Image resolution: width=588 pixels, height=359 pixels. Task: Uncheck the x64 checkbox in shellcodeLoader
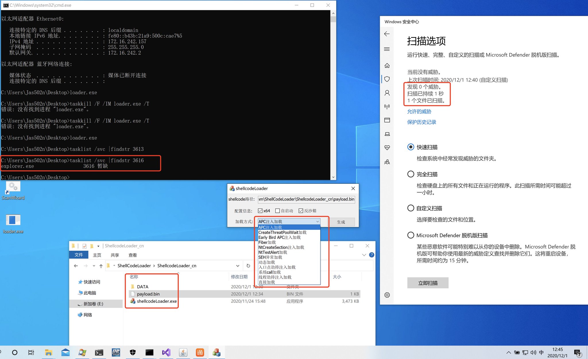tap(260, 211)
